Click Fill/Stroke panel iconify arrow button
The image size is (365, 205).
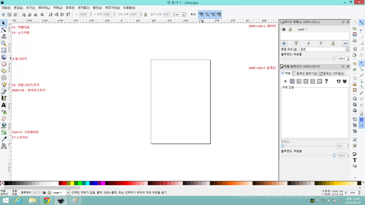pos(343,66)
